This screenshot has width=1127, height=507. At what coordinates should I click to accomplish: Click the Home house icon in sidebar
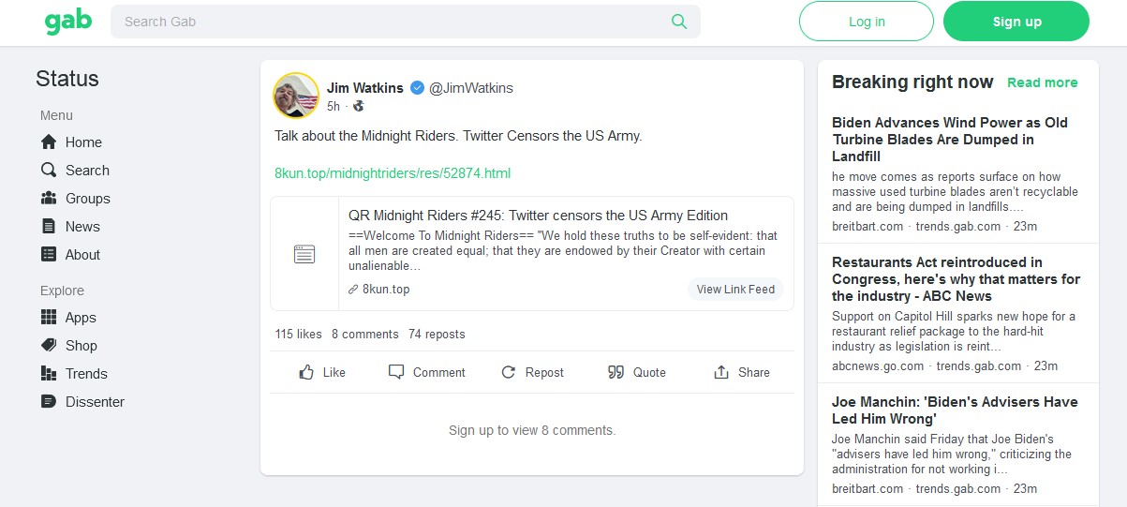coord(49,142)
